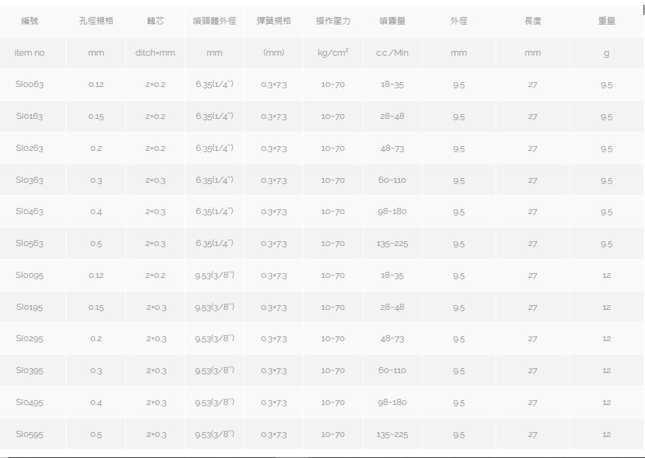Select the 長度 header cell
645x458 pixels.
pos(532,21)
